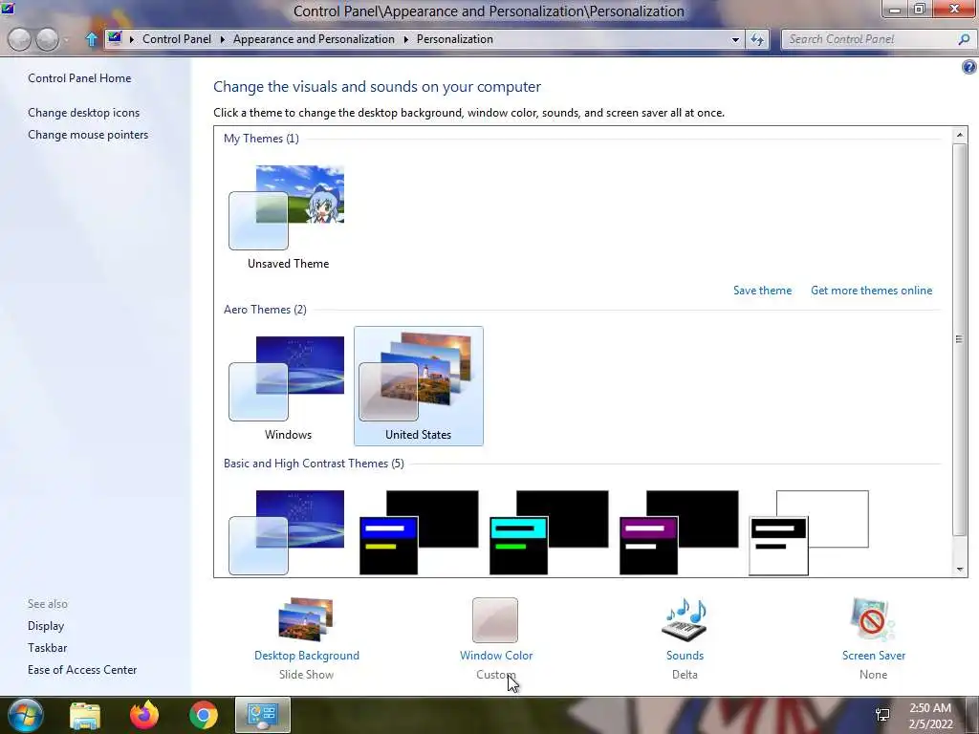
Task: Click Control Panel in the breadcrumb
Action: [x=177, y=38]
